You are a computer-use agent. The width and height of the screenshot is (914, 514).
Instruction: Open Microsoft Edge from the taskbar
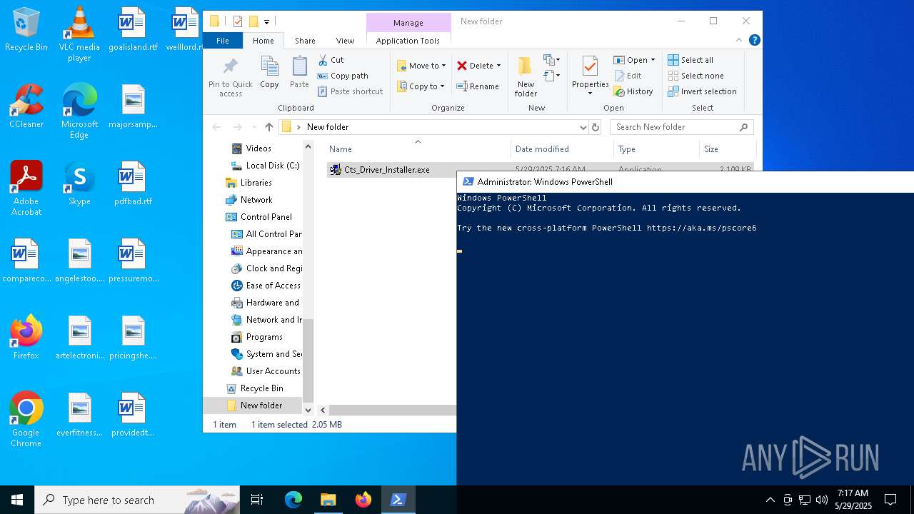point(293,500)
